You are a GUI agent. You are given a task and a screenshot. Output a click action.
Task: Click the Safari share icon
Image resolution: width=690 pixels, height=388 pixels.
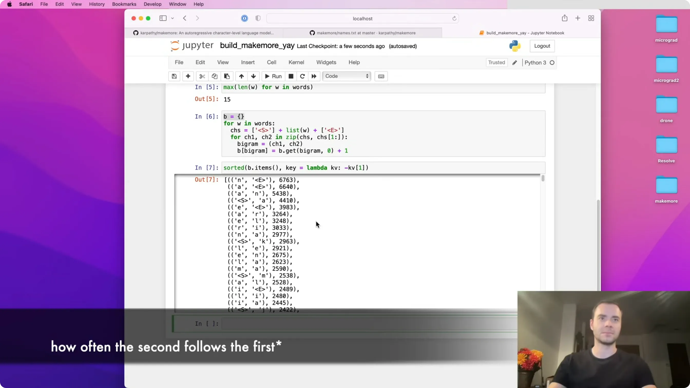point(565,18)
